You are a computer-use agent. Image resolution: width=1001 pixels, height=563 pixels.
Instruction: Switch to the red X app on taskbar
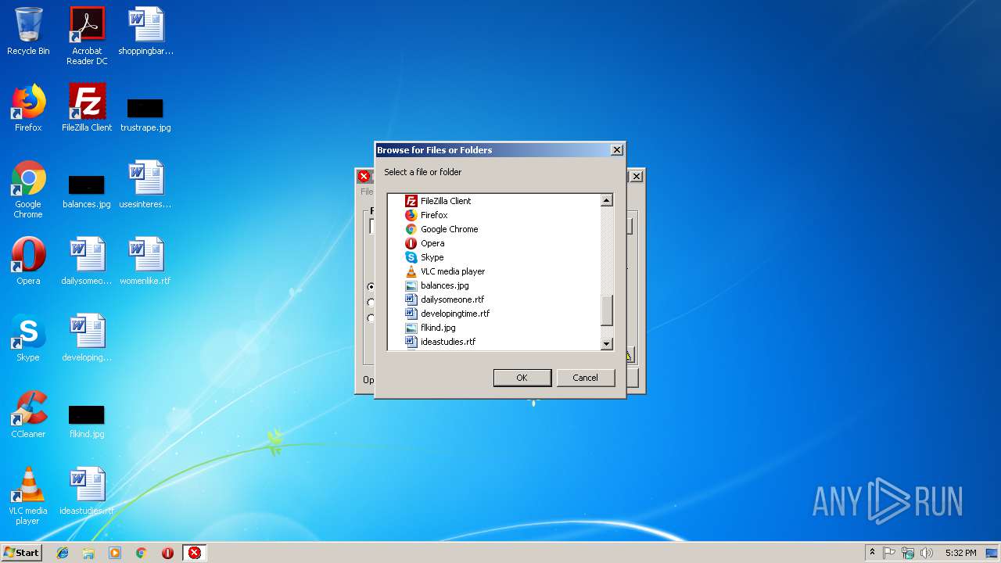tap(195, 553)
